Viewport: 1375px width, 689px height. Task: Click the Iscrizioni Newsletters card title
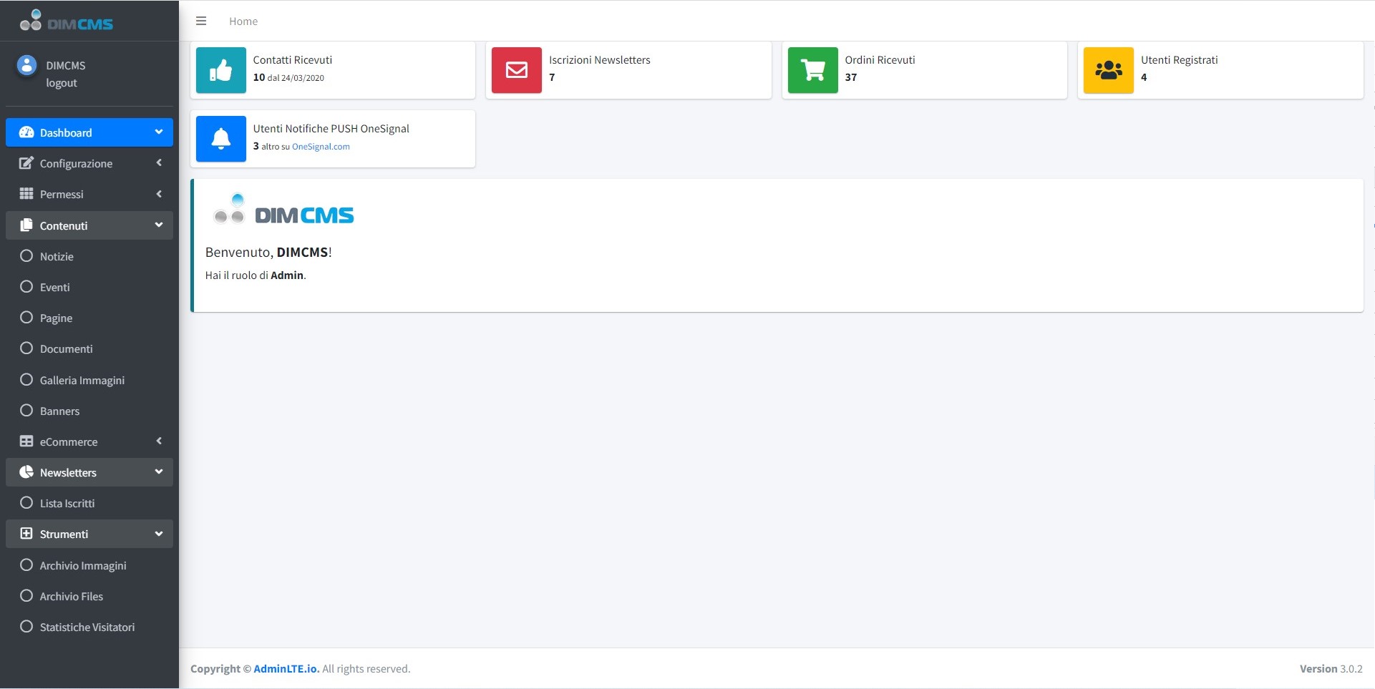coord(600,60)
